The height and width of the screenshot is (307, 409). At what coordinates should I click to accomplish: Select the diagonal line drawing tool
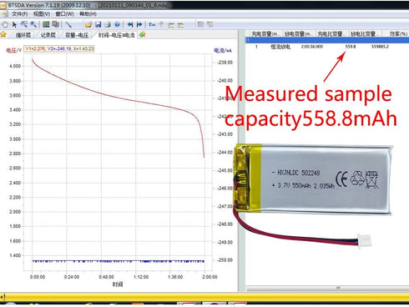pyautogui.click(x=68, y=24)
